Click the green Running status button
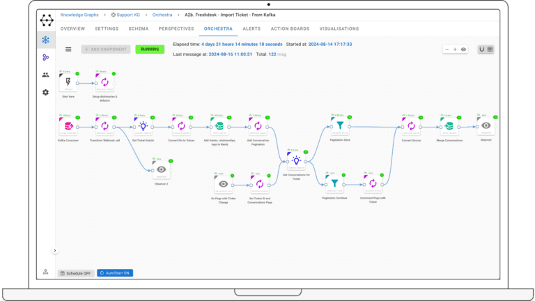 click(150, 49)
